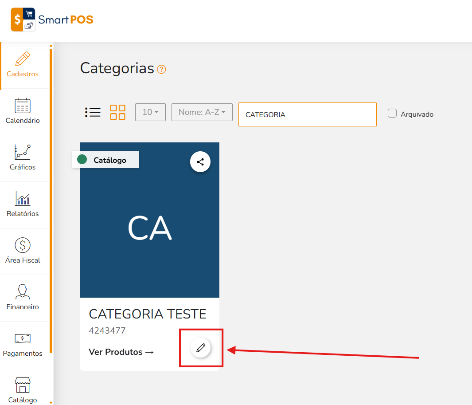Click the CATEGORIA search field
Screen dimensions: 472x405
(x=307, y=114)
